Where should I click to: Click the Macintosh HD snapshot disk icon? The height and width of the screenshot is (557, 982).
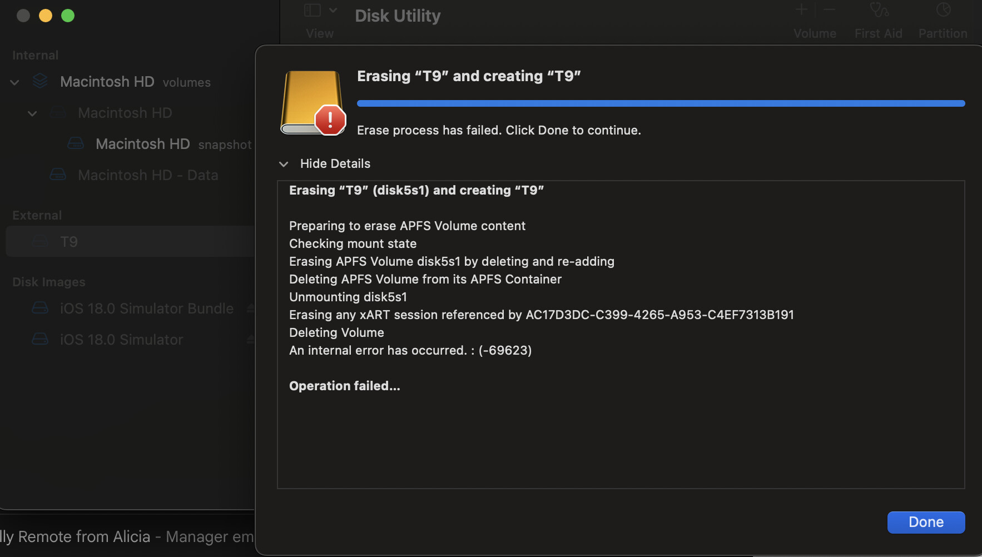click(x=76, y=143)
